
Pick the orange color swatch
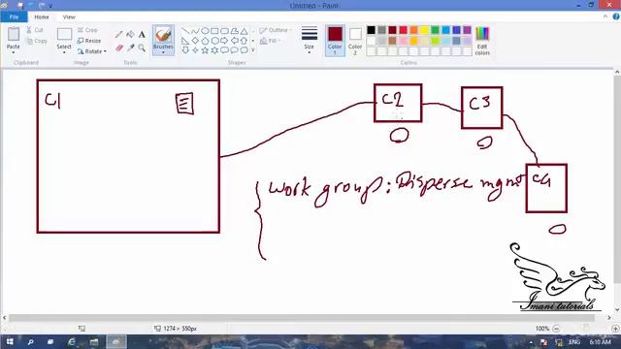(x=414, y=30)
